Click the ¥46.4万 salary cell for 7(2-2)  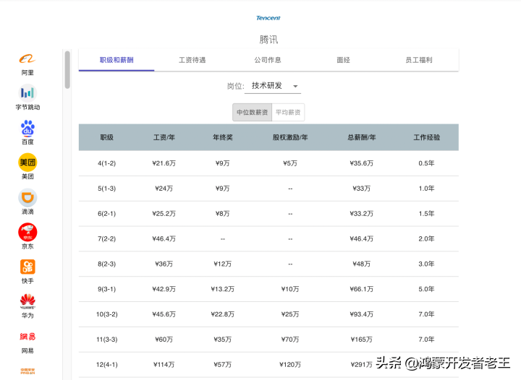point(164,238)
